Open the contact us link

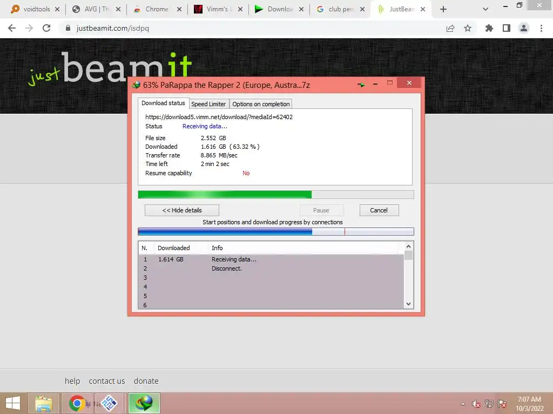point(107,381)
